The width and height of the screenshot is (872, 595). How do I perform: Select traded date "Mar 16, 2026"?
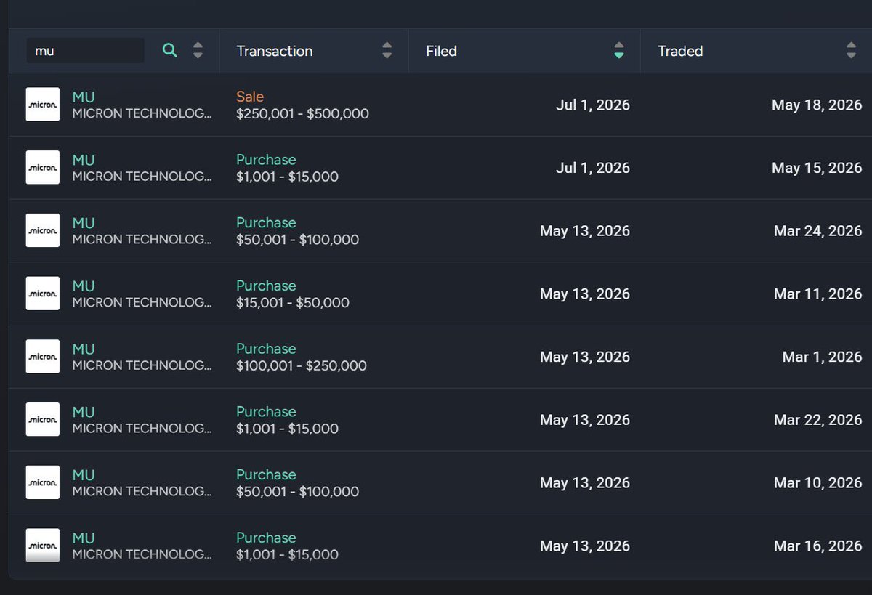(817, 546)
